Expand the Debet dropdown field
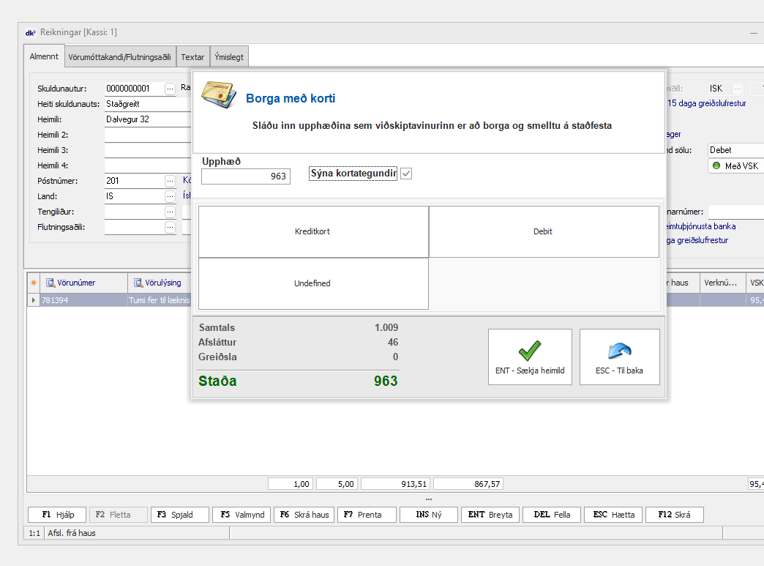Image resolution: width=764 pixels, height=566 pixels. tap(735, 150)
